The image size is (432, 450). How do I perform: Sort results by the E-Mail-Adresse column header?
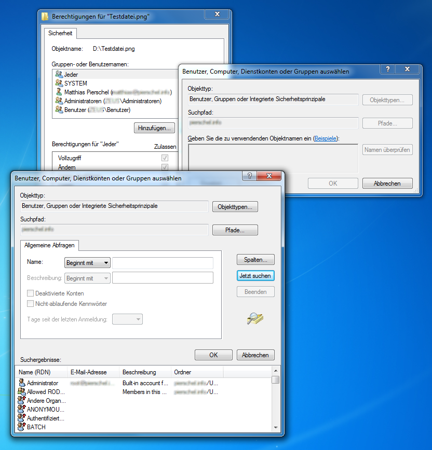pos(93,372)
